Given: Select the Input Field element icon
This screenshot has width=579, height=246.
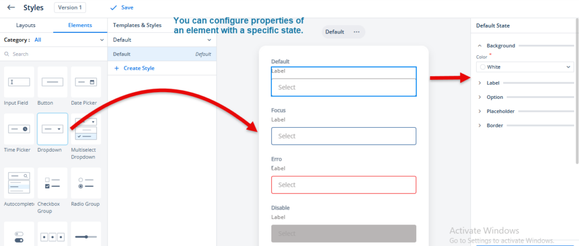Looking at the screenshot, I should (x=19, y=82).
